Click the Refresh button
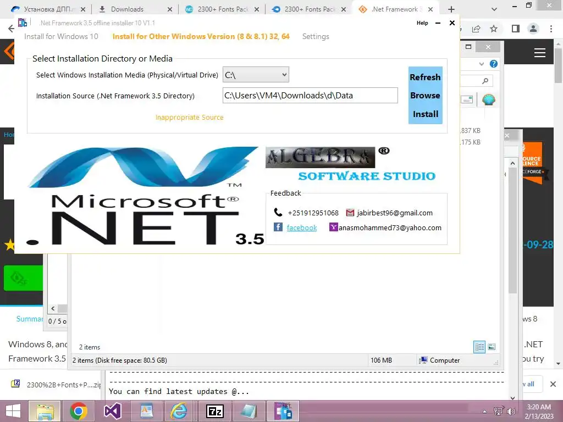The height and width of the screenshot is (422, 563). coord(425,77)
